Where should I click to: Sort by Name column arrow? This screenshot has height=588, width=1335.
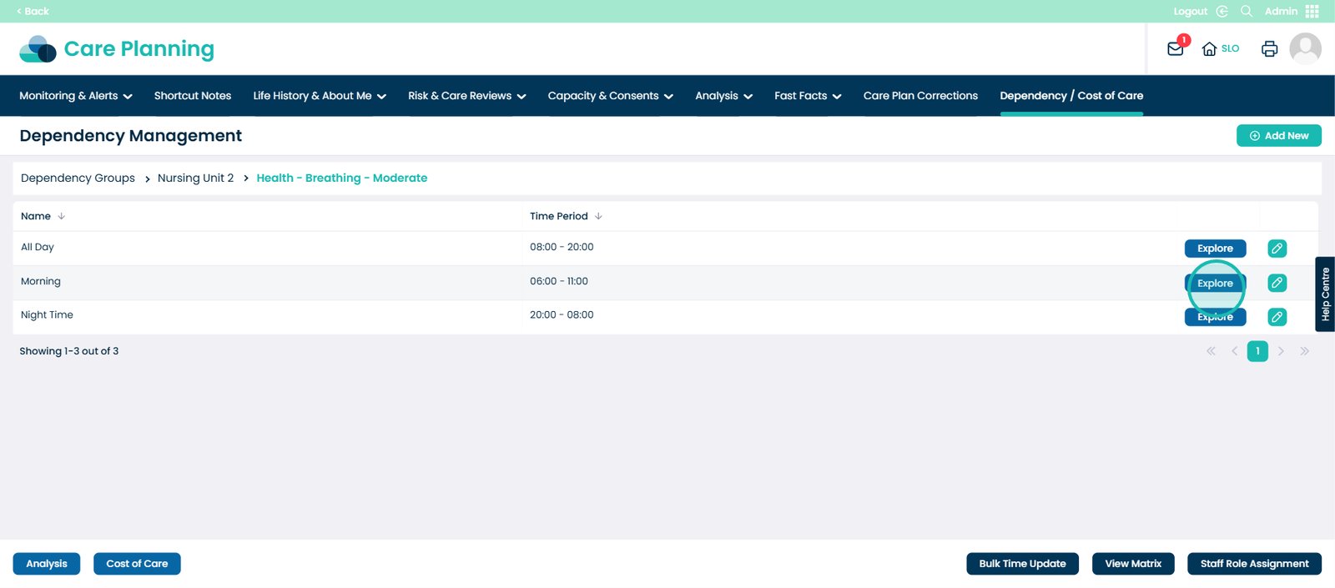click(x=62, y=216)
